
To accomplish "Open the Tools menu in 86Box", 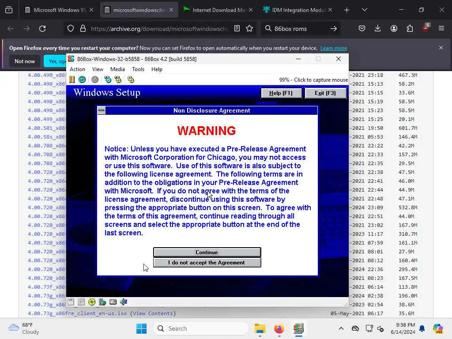I will click(x=138, y=69).
